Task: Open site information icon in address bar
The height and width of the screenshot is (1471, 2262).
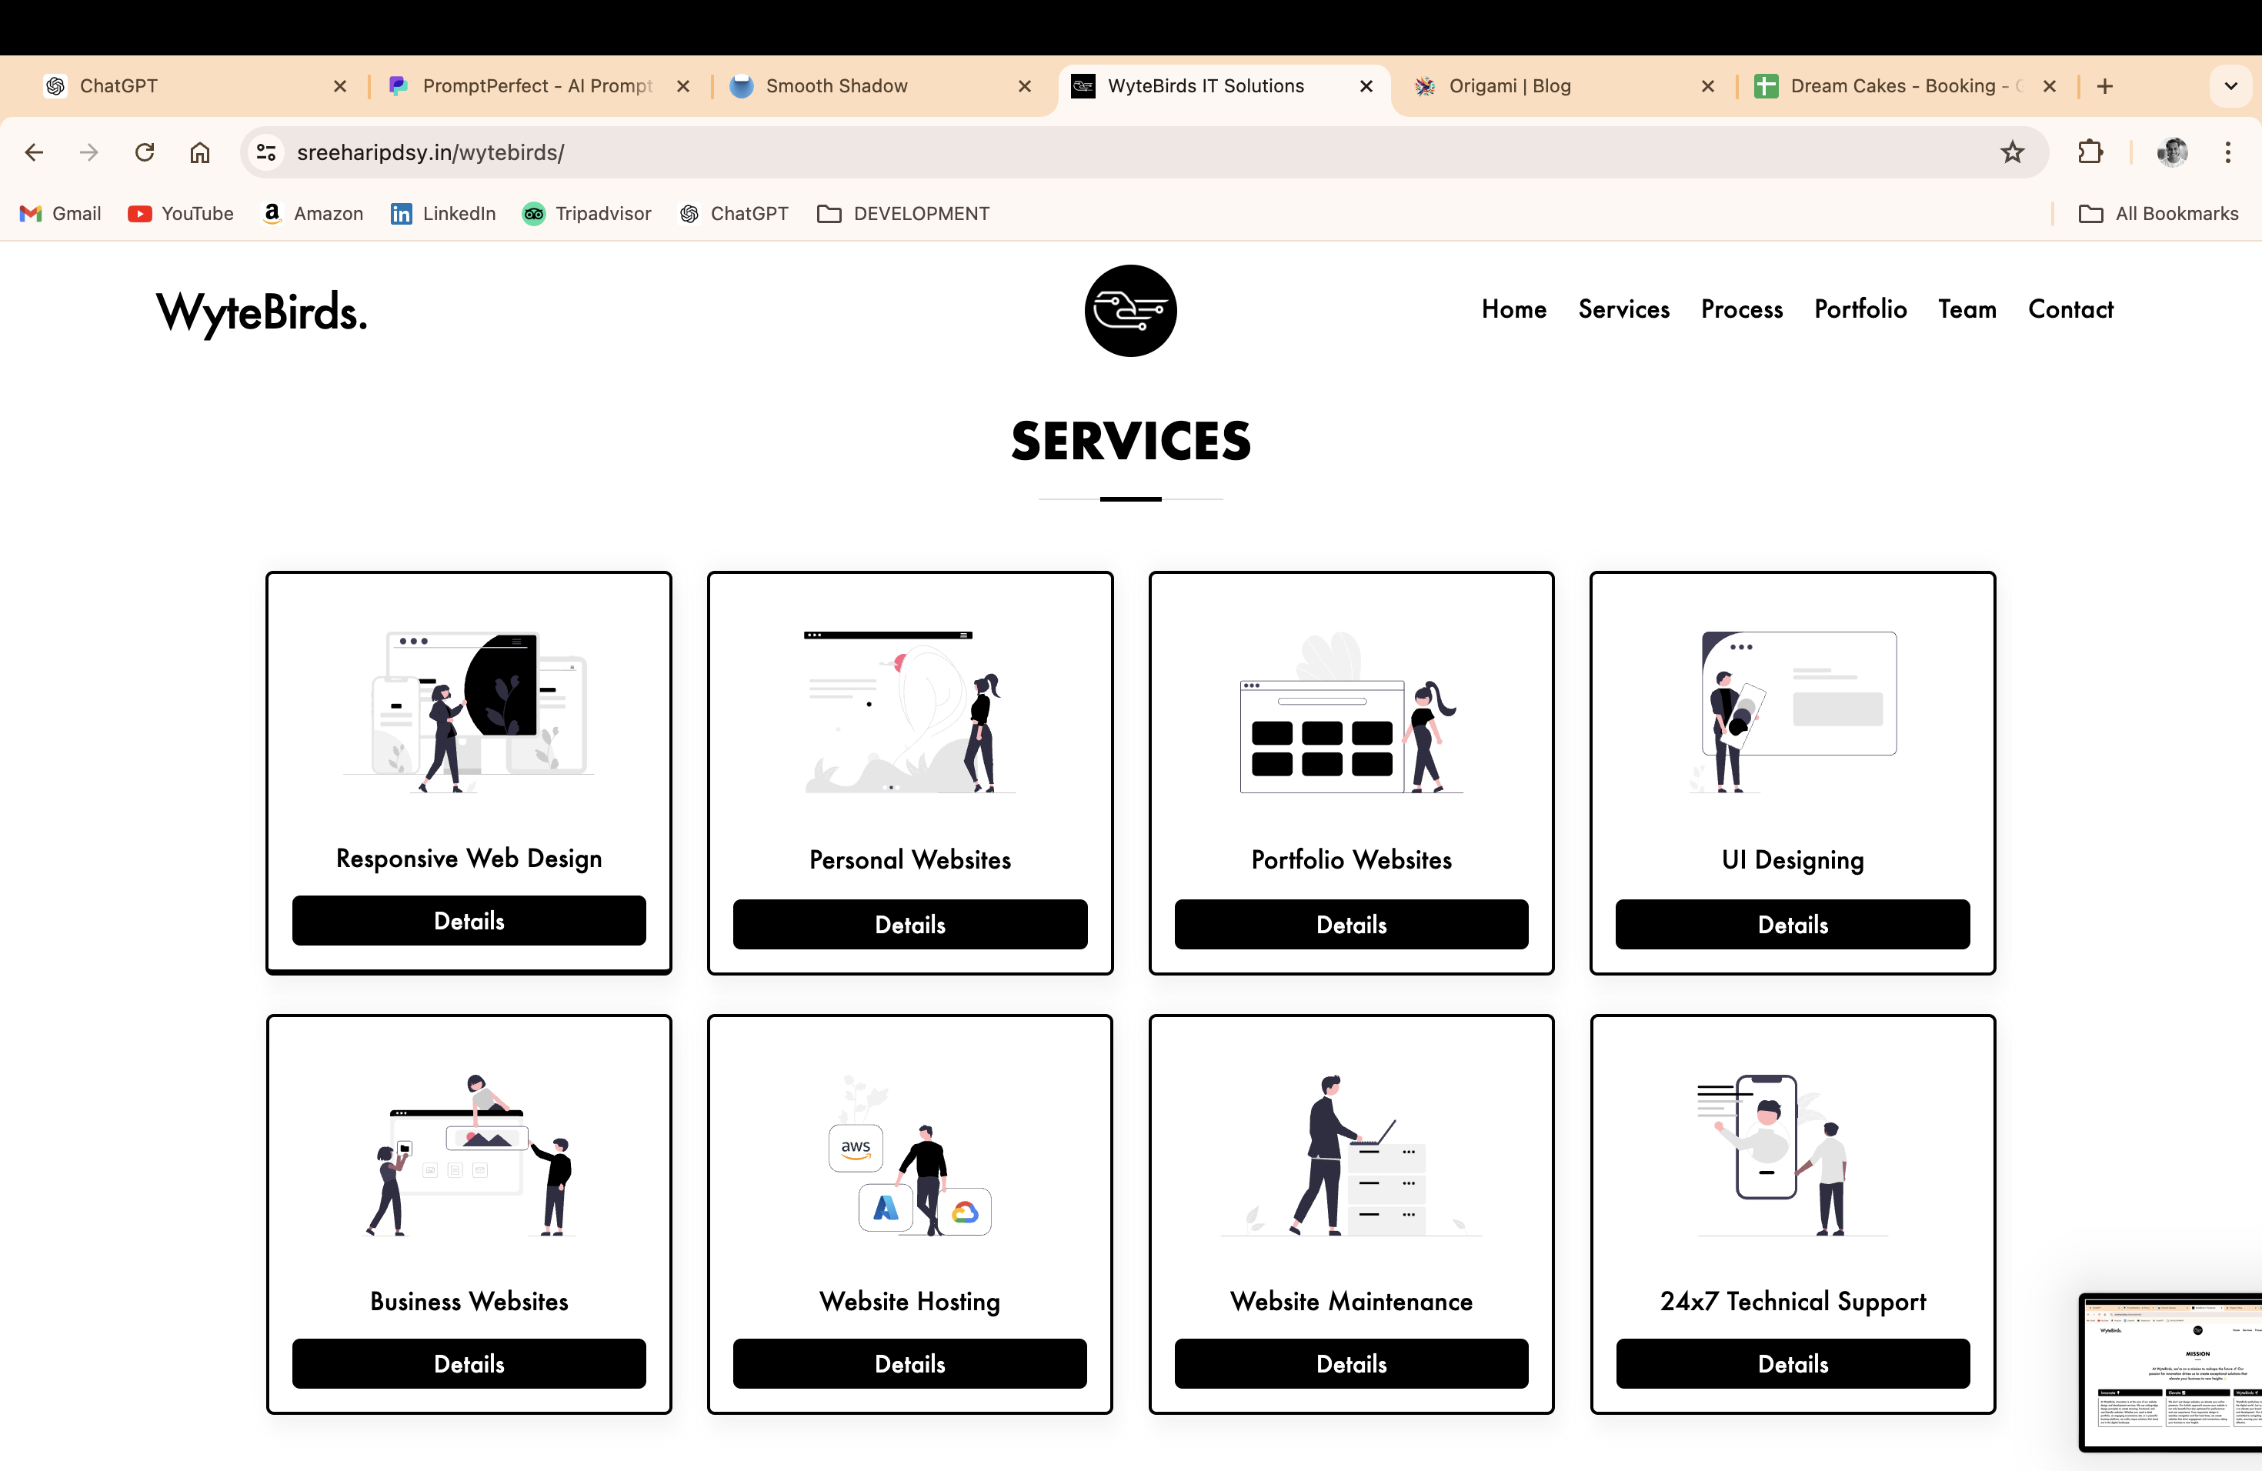Action: coord(266,152)
